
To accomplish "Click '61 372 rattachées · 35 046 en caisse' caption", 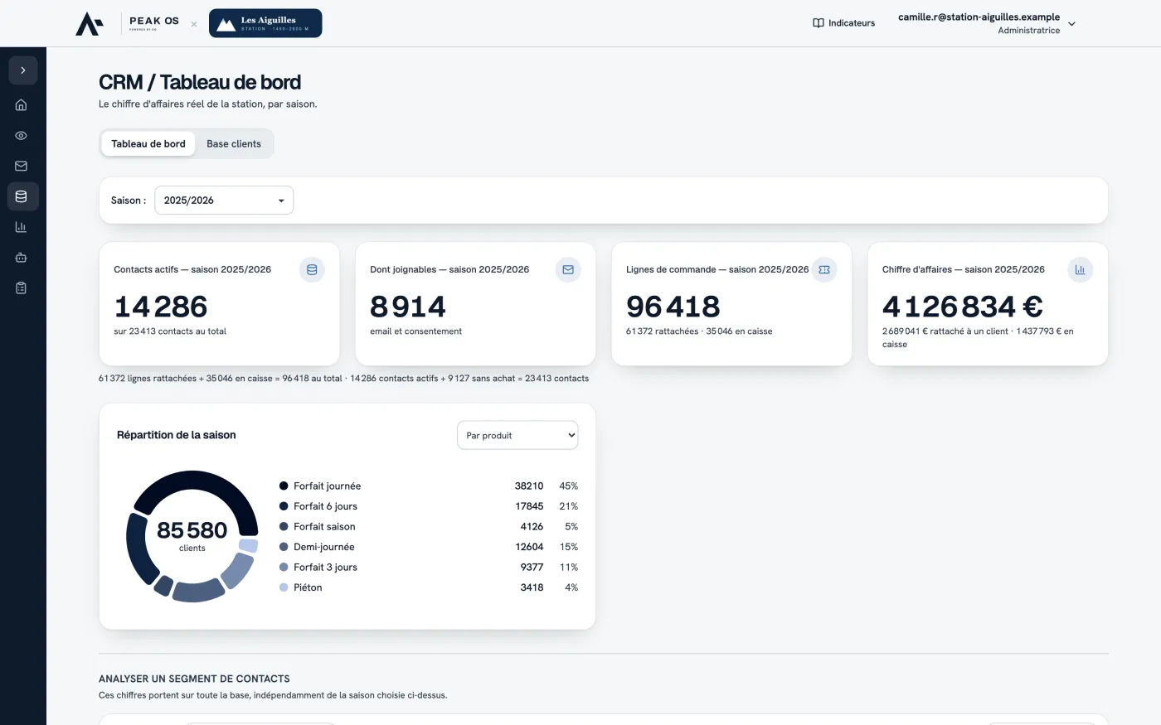I will [699, 331].
